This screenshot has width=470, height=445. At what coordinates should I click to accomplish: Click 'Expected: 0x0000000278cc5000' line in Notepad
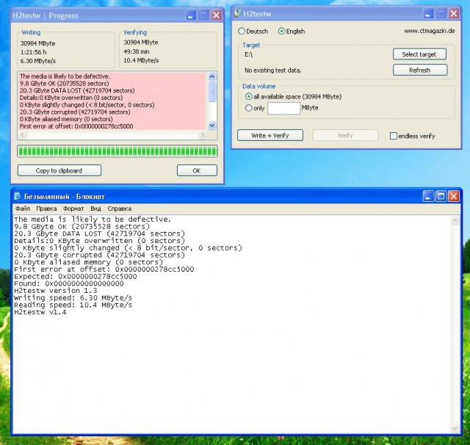pyautogui.click(x=76, y=276)
